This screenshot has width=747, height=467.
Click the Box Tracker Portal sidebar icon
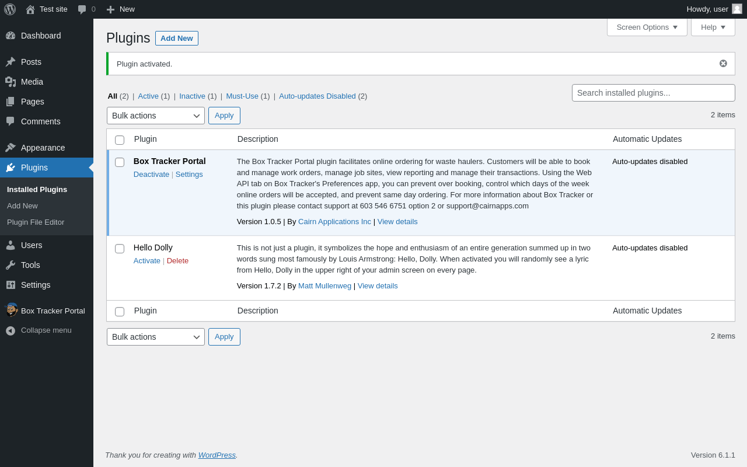[11, 311]
